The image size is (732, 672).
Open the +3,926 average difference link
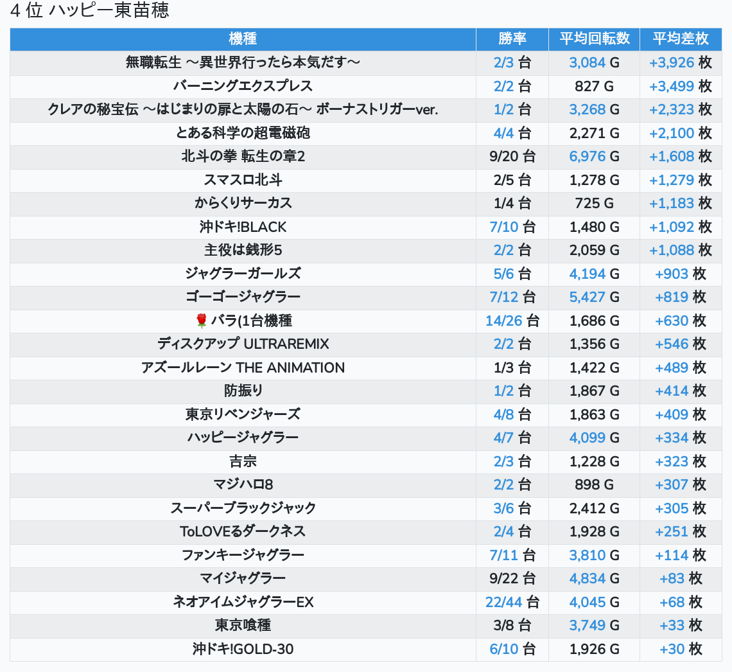[671, 62]
